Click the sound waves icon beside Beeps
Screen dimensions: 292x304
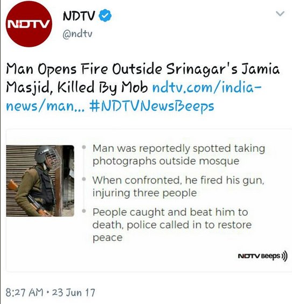284,256
